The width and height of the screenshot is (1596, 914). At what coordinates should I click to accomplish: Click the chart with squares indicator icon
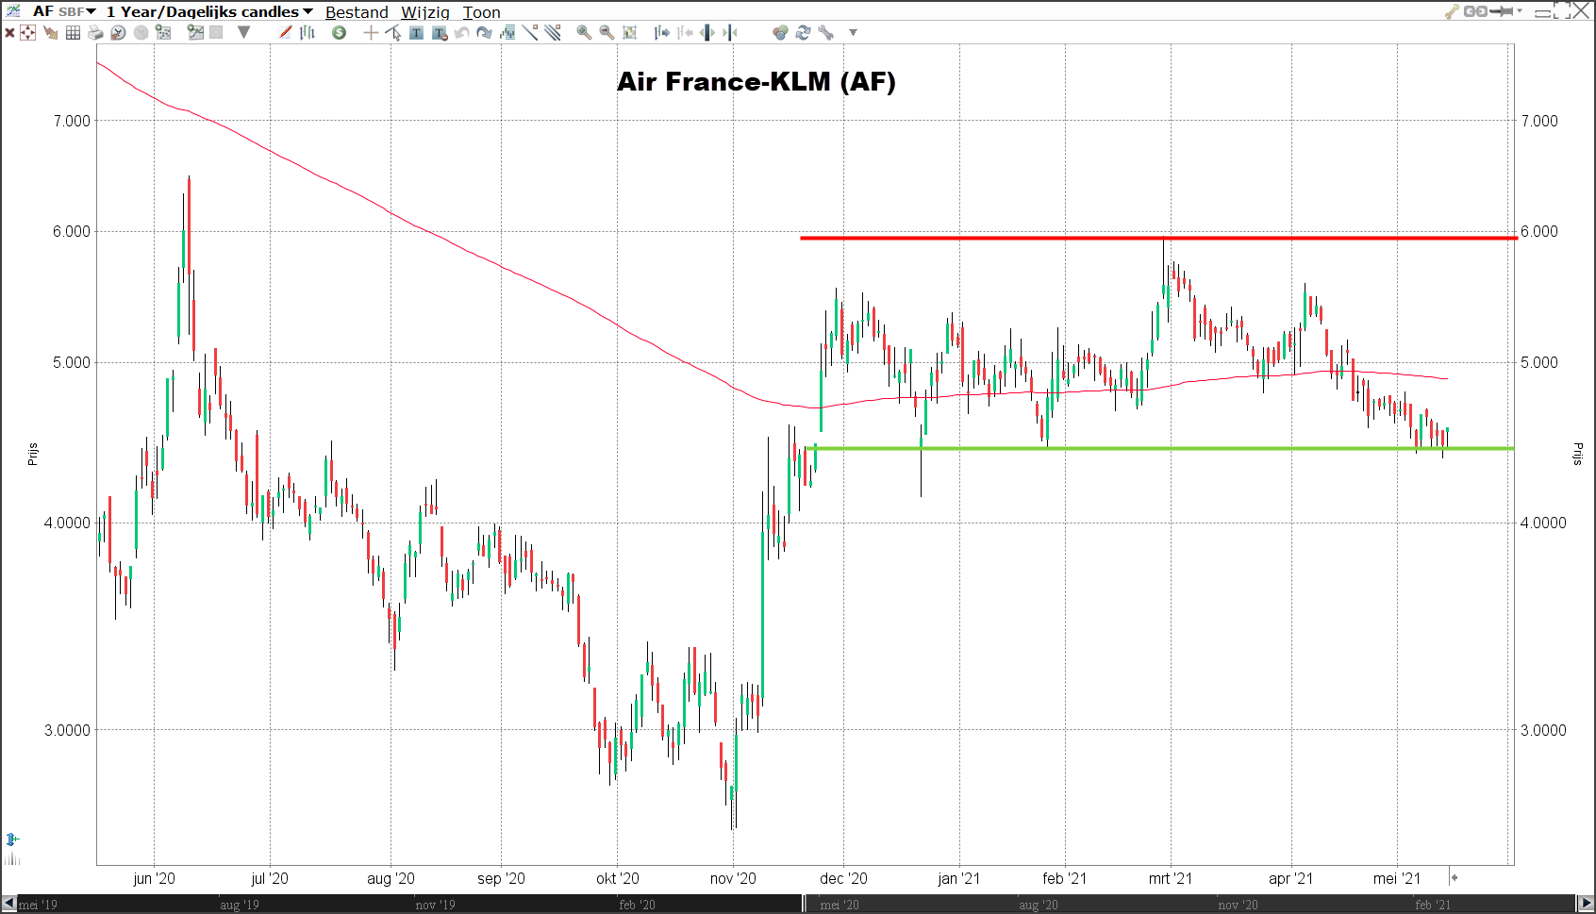tap(163, 33)
